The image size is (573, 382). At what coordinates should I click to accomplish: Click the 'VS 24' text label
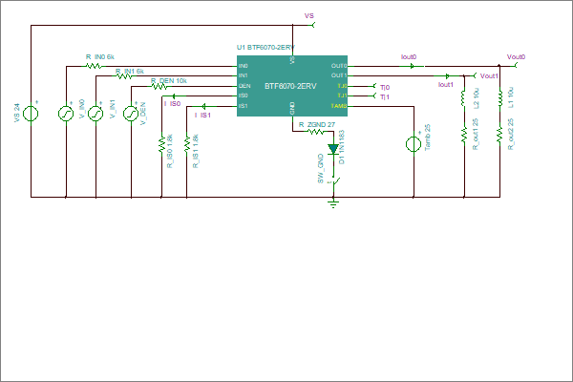click(x=17, y=113)
